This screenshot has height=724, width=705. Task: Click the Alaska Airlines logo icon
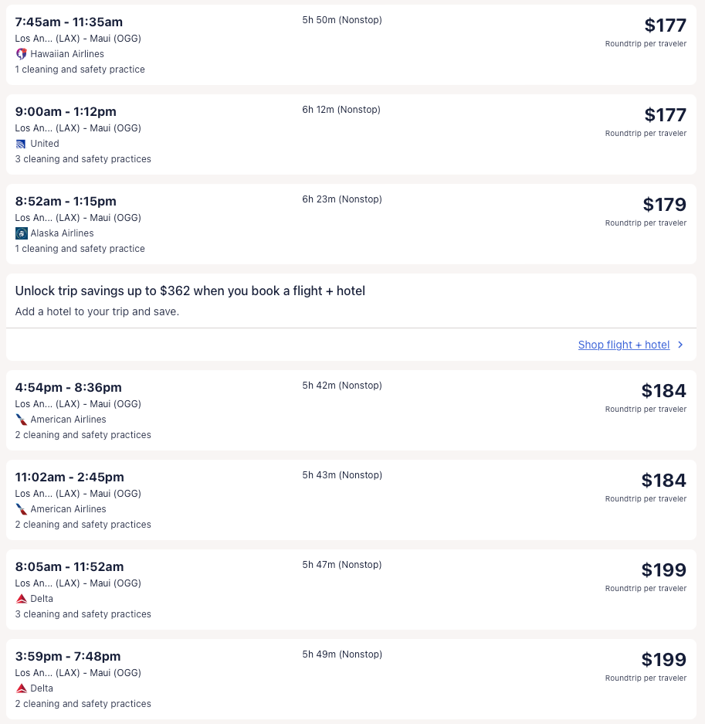click(21, 233)
